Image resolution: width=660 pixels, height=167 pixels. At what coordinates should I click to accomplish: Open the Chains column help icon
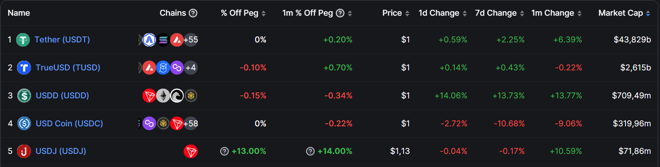[193, 13]
